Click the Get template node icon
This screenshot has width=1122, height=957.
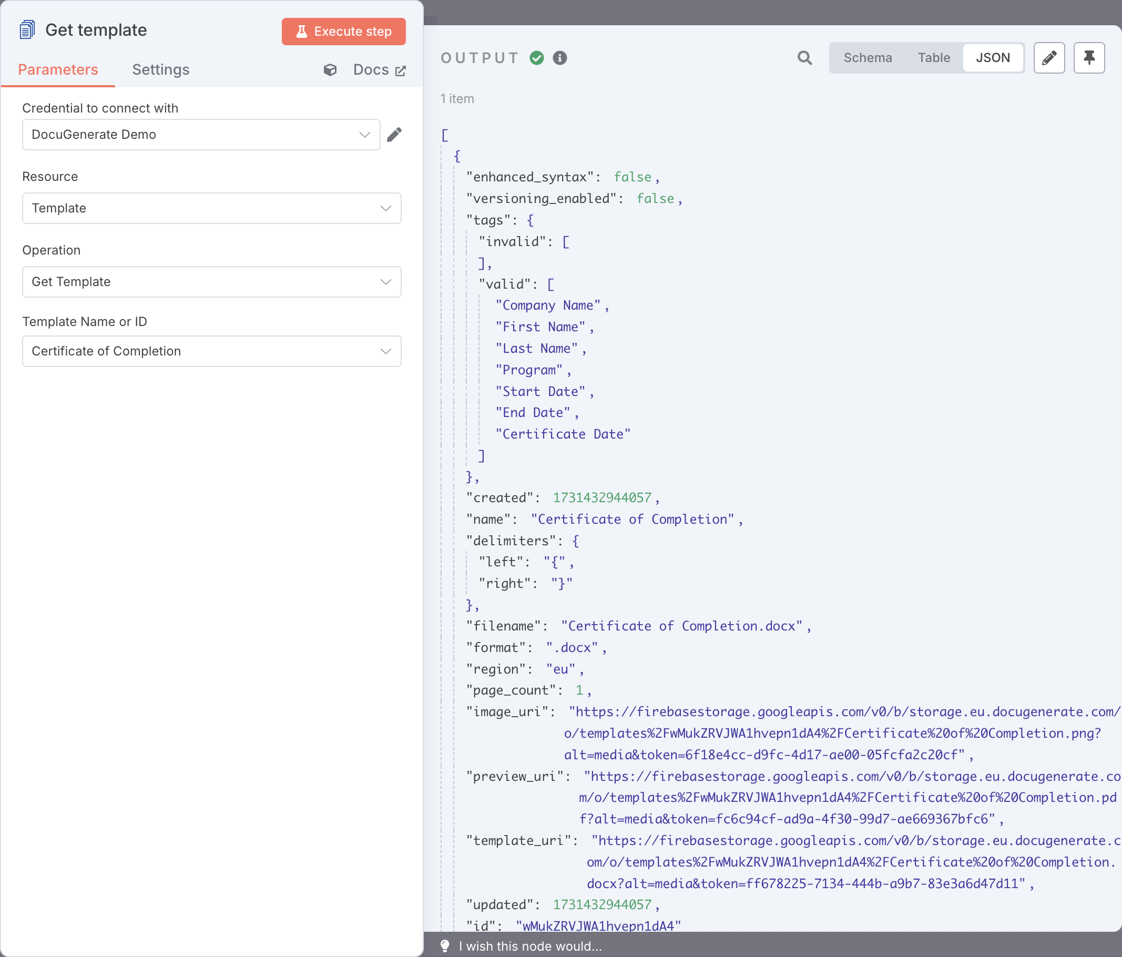coord(27,30)
